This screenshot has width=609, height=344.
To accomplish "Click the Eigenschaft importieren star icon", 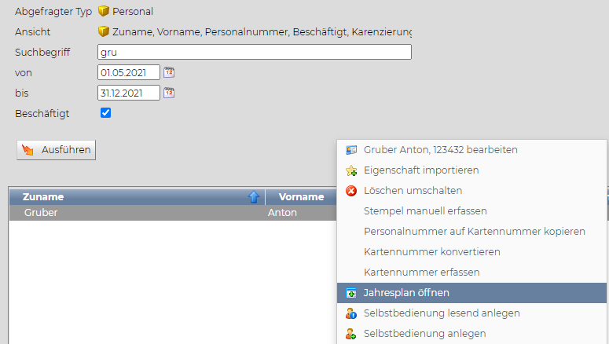I will click(x=351, y=170).
